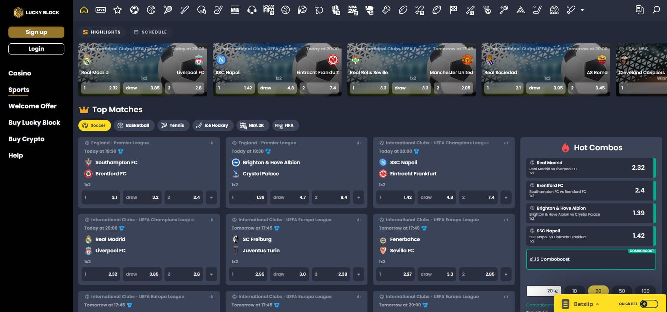Viewport: 667px width, 312px height.
Task: Click the Sign up button
Action: click(36, 32)
